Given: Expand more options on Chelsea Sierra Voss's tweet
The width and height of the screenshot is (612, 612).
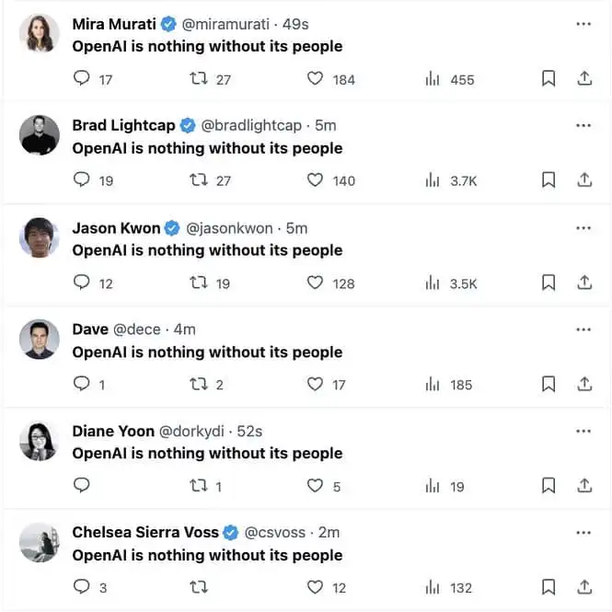Looking at the screenshot, I should point(583,532).
